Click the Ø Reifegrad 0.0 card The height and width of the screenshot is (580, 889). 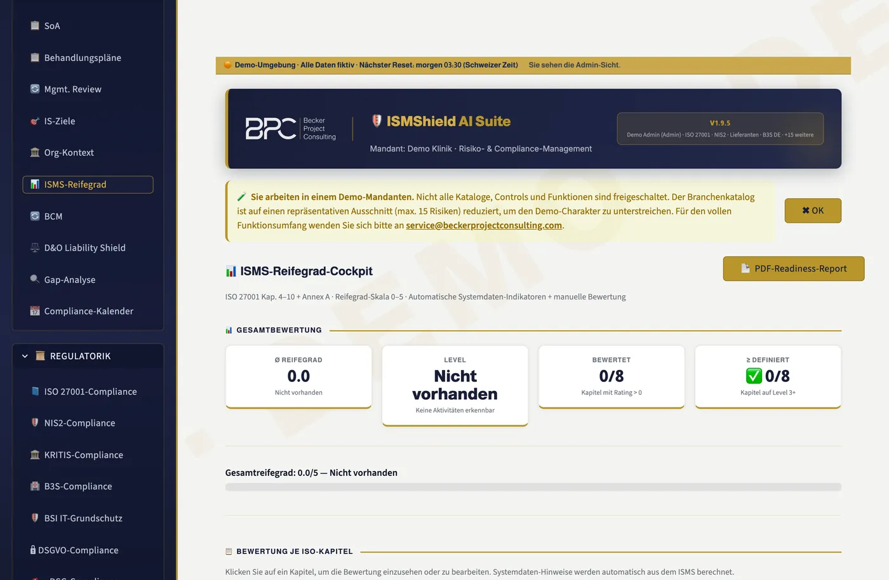298,377
